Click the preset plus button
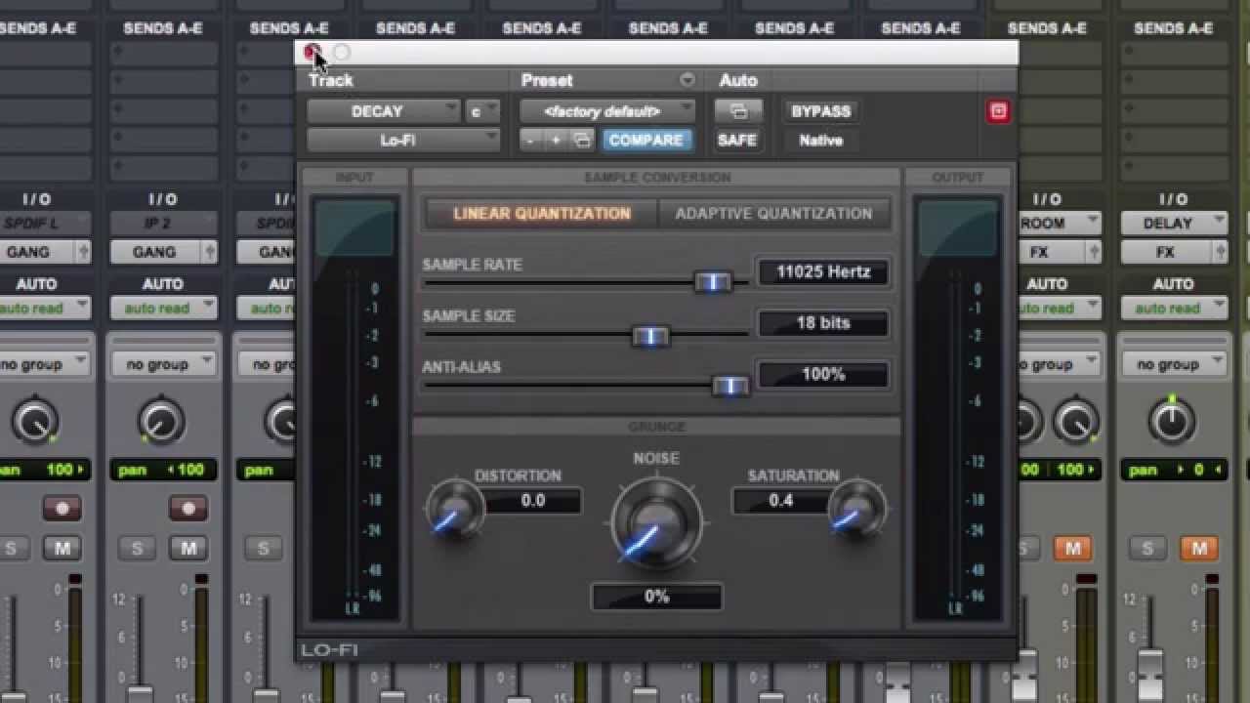Viewport: 1250px width, 703px height. point(555,141)
